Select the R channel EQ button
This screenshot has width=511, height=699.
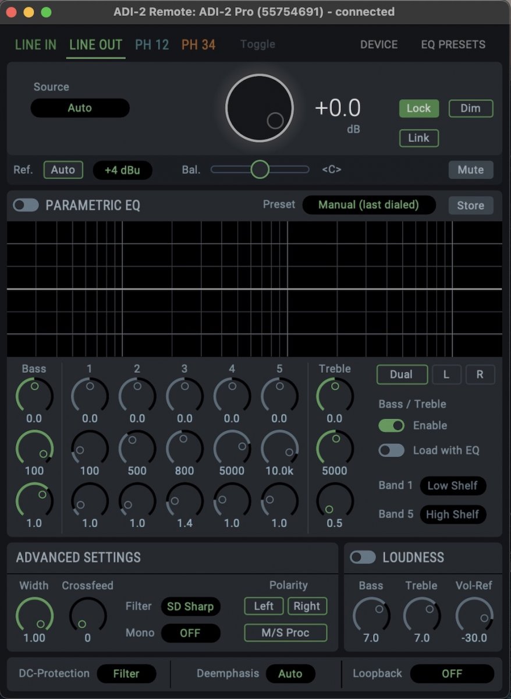[x=480, y=375]
